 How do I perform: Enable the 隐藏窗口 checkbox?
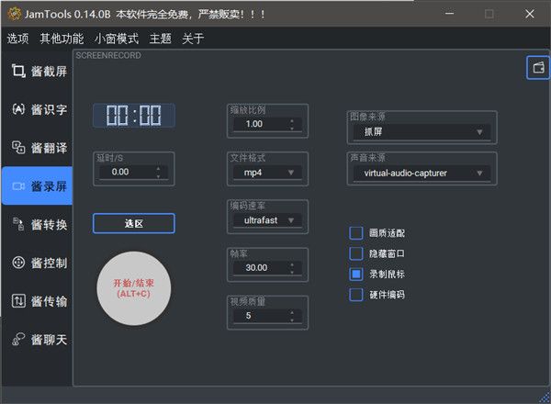coord(356,253)
